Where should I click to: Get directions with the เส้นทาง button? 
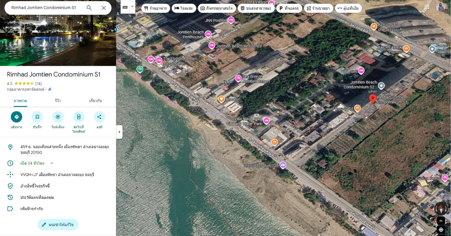coord(17,117)
